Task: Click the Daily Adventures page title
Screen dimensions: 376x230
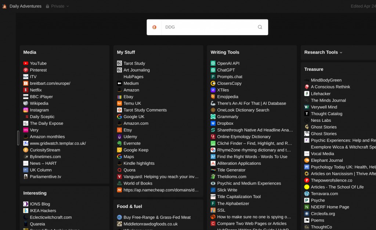Action: coord(25,6)
